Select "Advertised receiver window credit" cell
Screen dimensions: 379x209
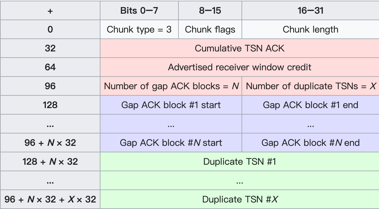pyautogui.click(x=240, y=67)
